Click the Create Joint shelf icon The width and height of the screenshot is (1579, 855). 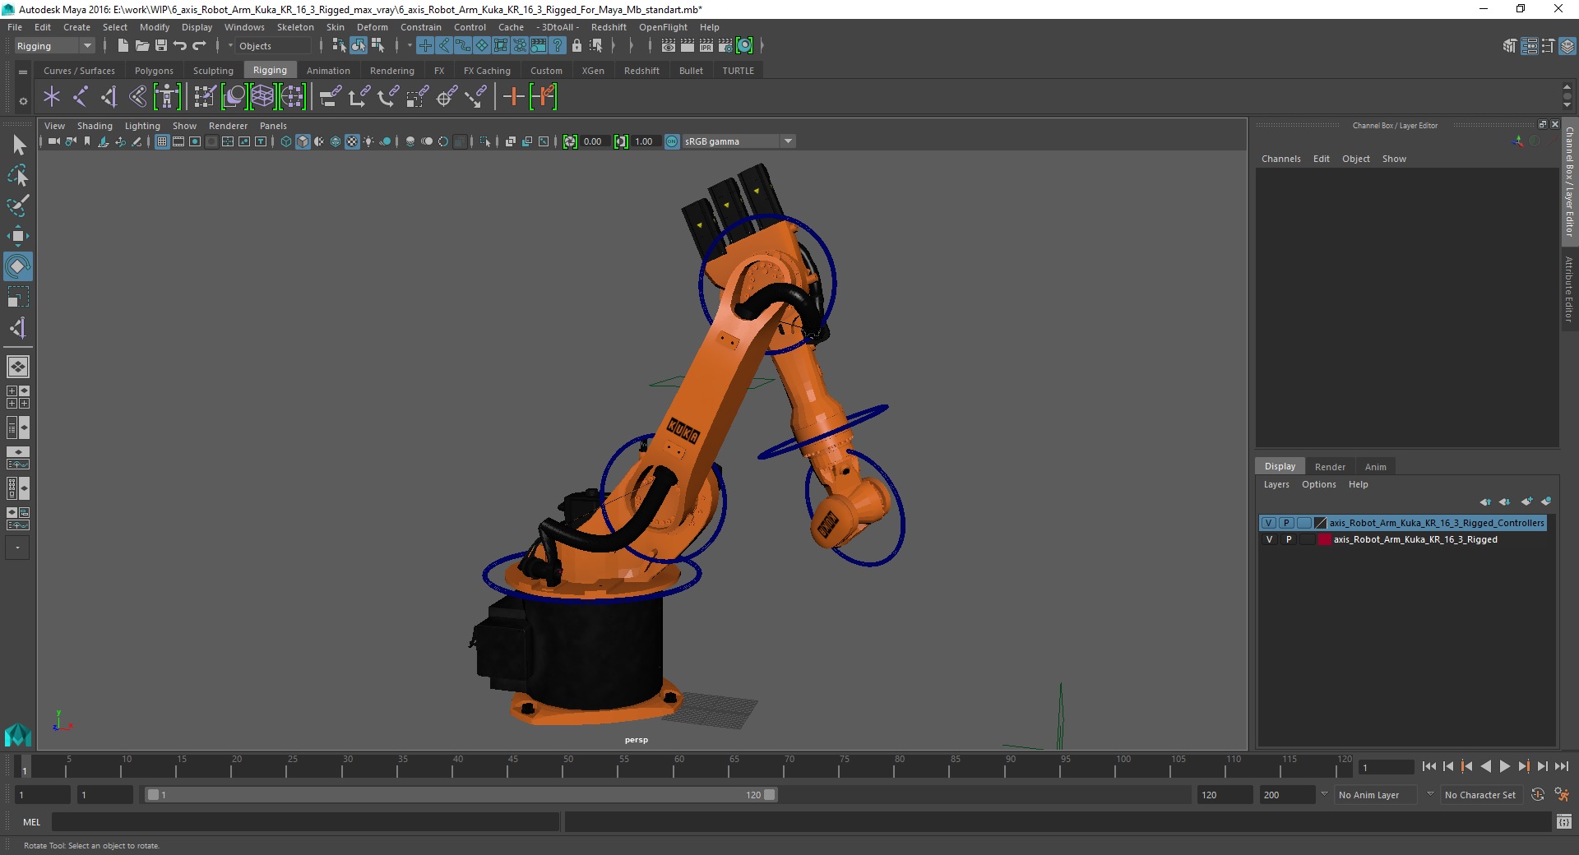(x=81, y=97)
